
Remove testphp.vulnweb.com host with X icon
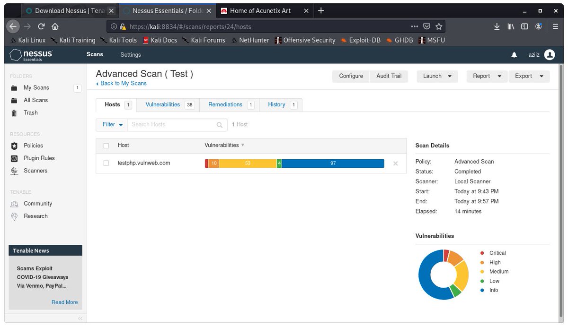(396, 163)
